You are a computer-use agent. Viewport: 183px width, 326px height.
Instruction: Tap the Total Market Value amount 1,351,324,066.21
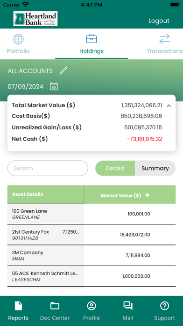pyautogui.click(x=142, y=105)
